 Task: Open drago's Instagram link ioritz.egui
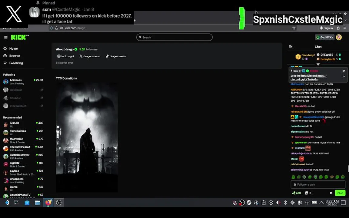click(65, 56)
